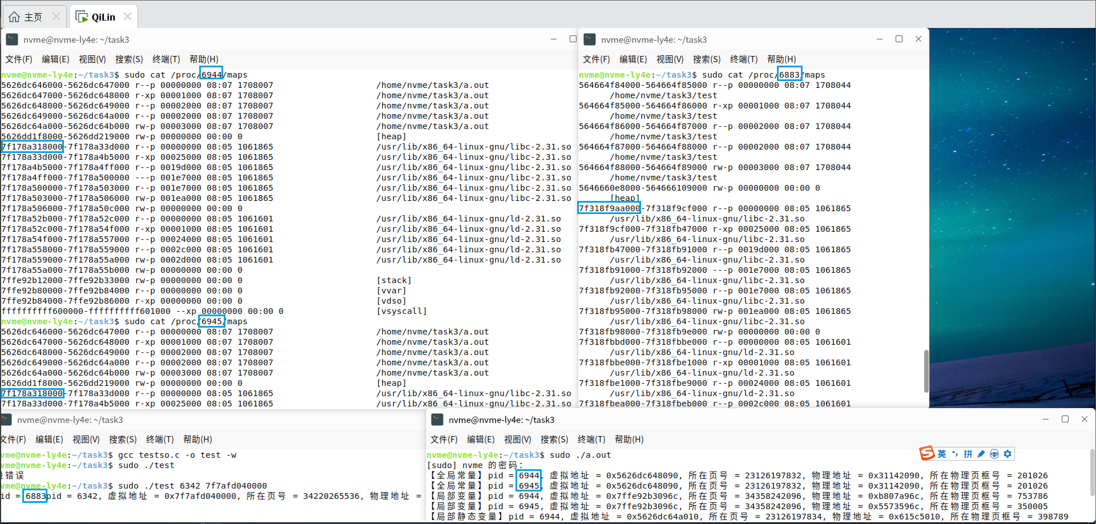Open 编辑(E) menu in the gcc testso terminal
Image resolution: width=1096 pixels, height=524 pixels.
coord(49,440)
